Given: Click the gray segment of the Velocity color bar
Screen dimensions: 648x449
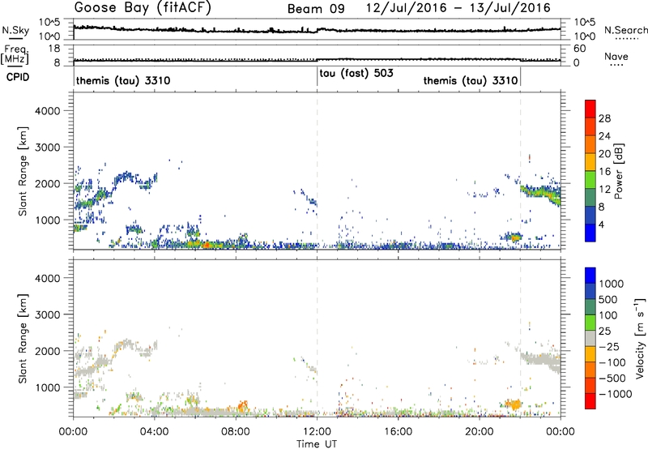Looking at the screenshot, I should 590,339.
